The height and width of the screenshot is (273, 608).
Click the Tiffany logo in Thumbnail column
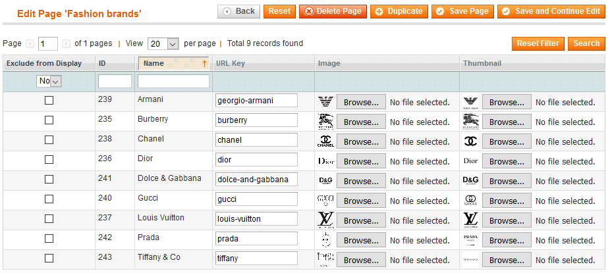coord(471,260)
